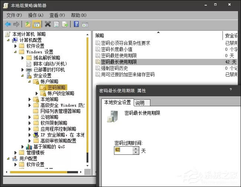Click the Forward arrow toolbar icon
The image size is (241, 187).
tap(16, 24)
